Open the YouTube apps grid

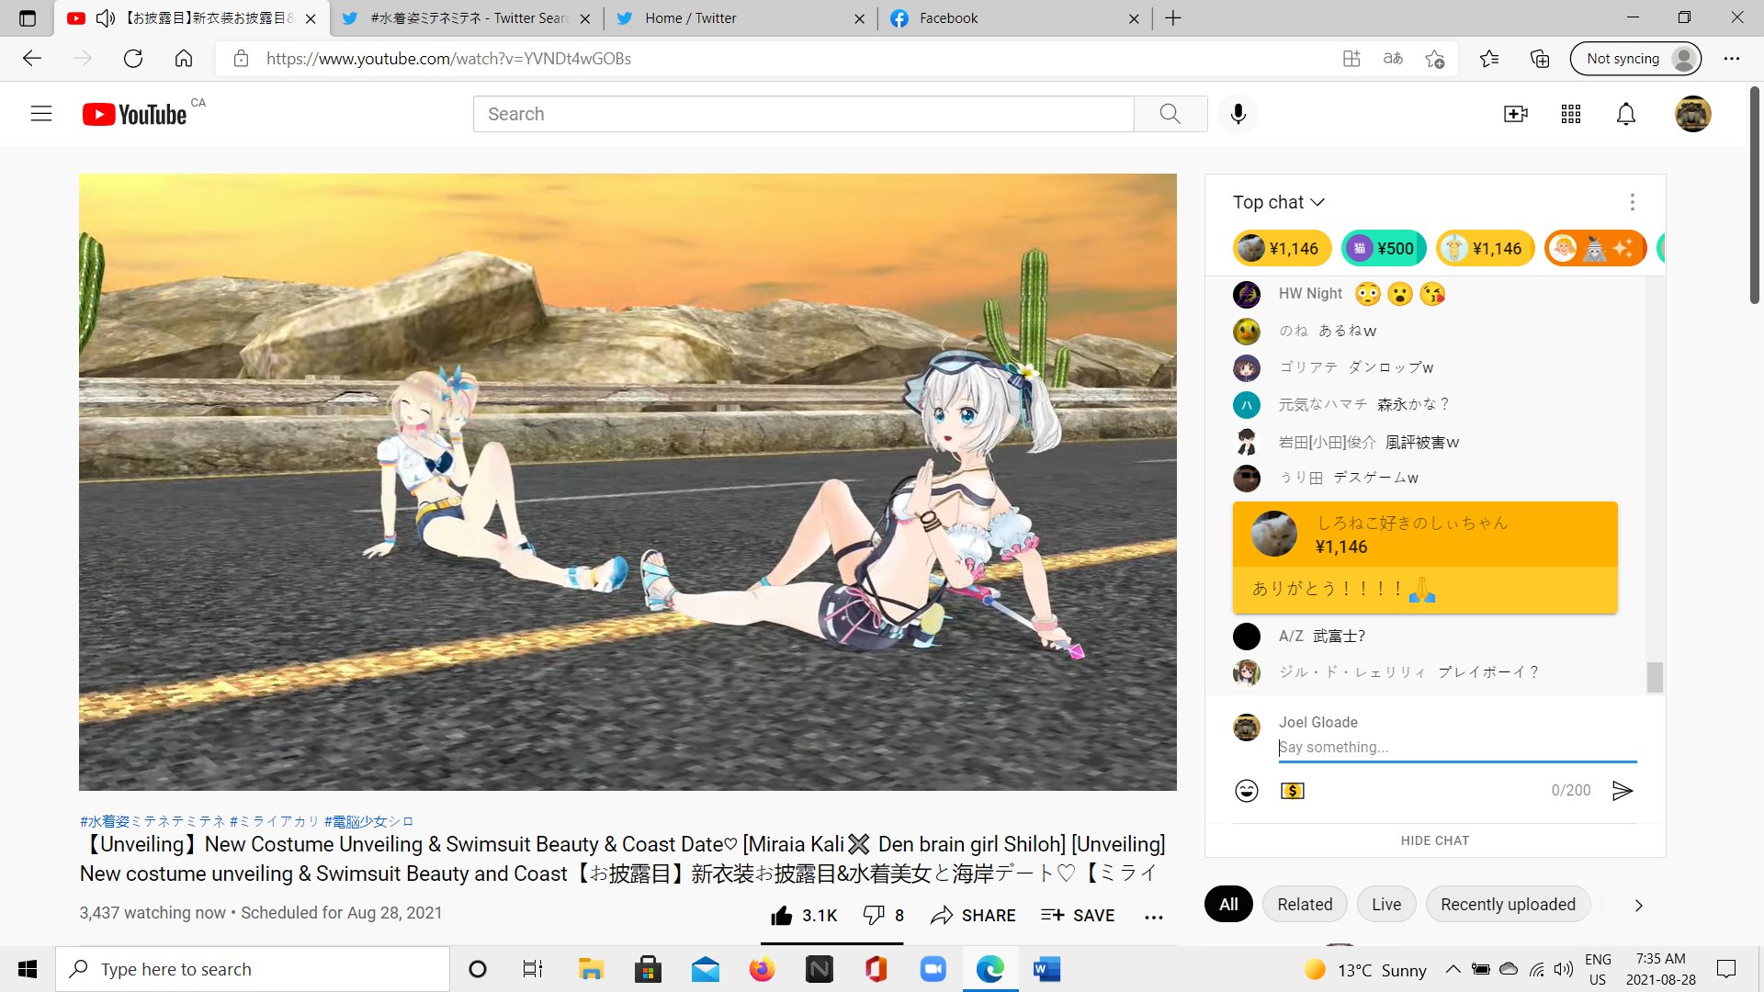1570,114
